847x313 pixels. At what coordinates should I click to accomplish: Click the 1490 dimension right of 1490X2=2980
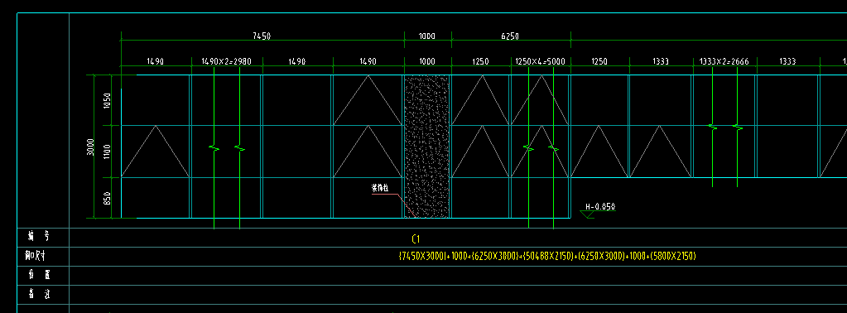click(297, 61)
